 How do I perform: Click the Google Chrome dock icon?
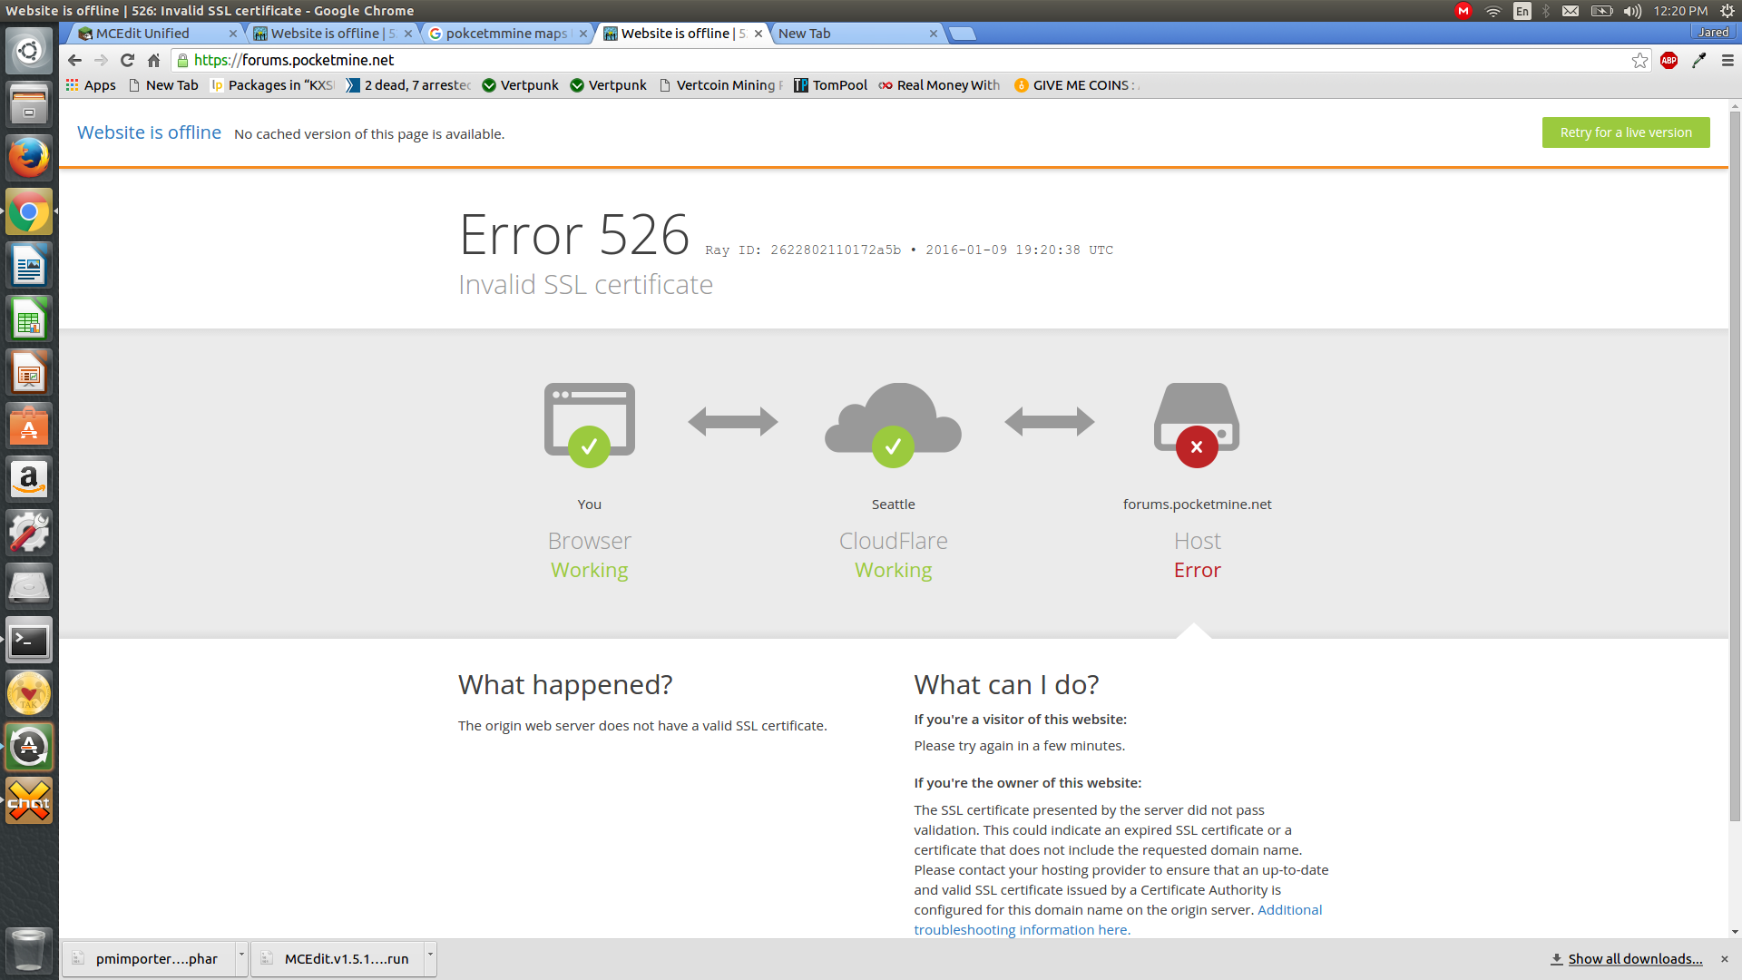29,212
